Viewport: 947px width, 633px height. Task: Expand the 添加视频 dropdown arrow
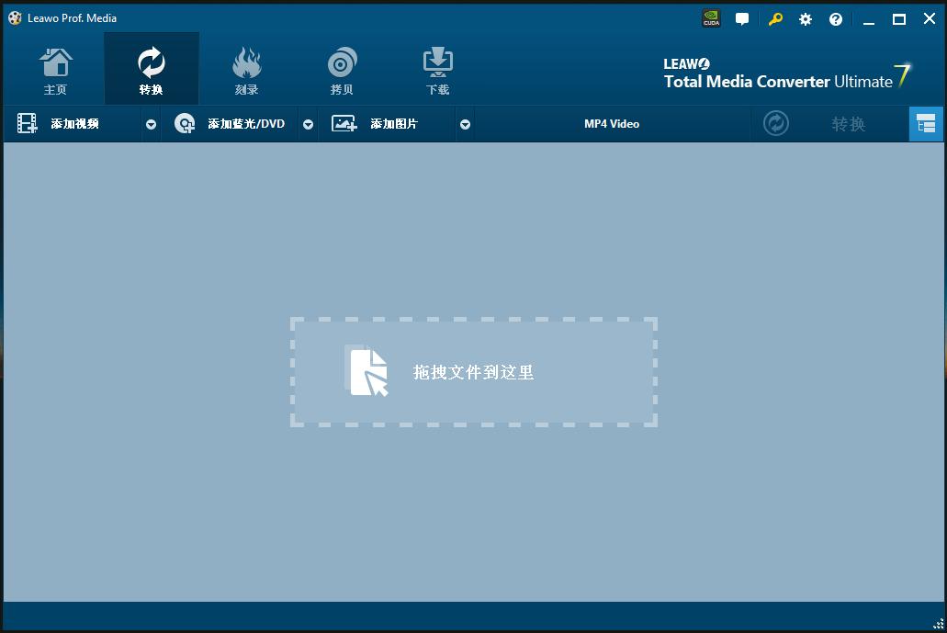click(x=151, y=125)
